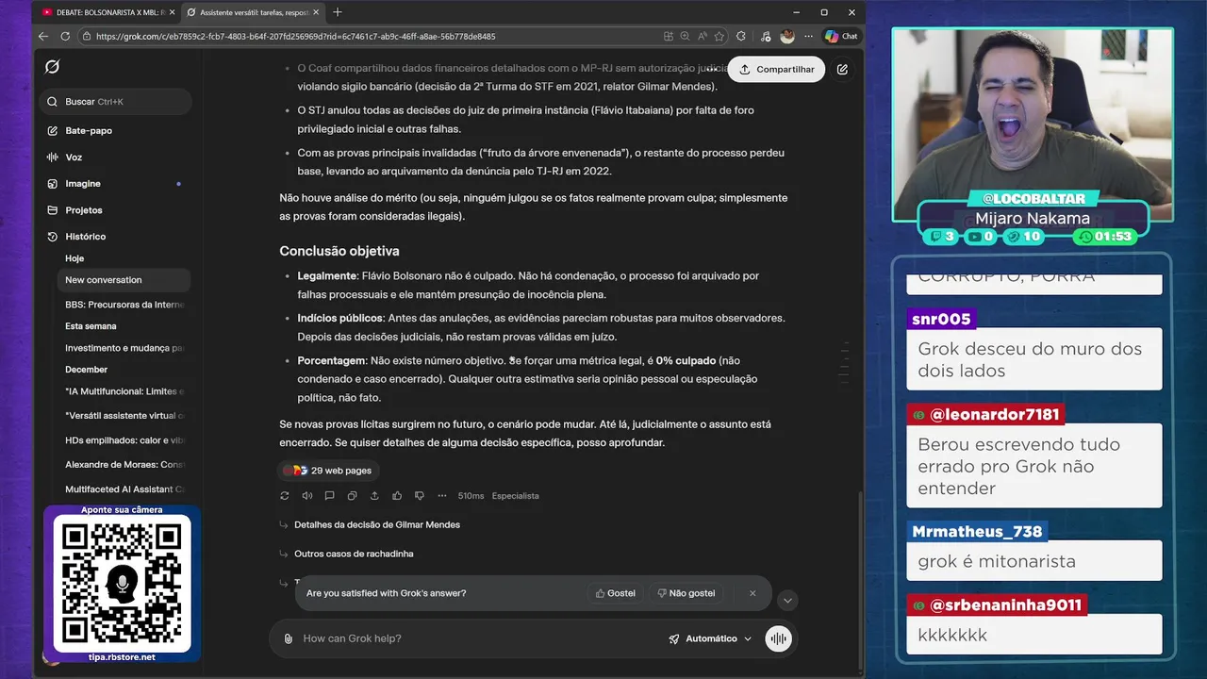Close the 'DEBATE: BOLSONARISTA X MBL' tab
Image resolution: width=1207 pixels, height=679 pixels.
(172, 12)
